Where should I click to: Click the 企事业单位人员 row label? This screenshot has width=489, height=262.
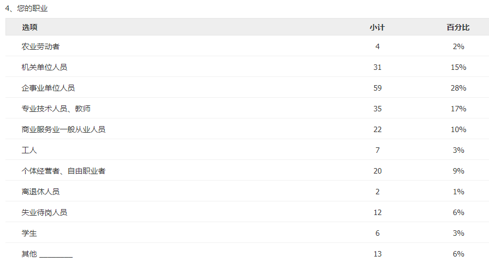pyautogui.click(x=48, y=88)
